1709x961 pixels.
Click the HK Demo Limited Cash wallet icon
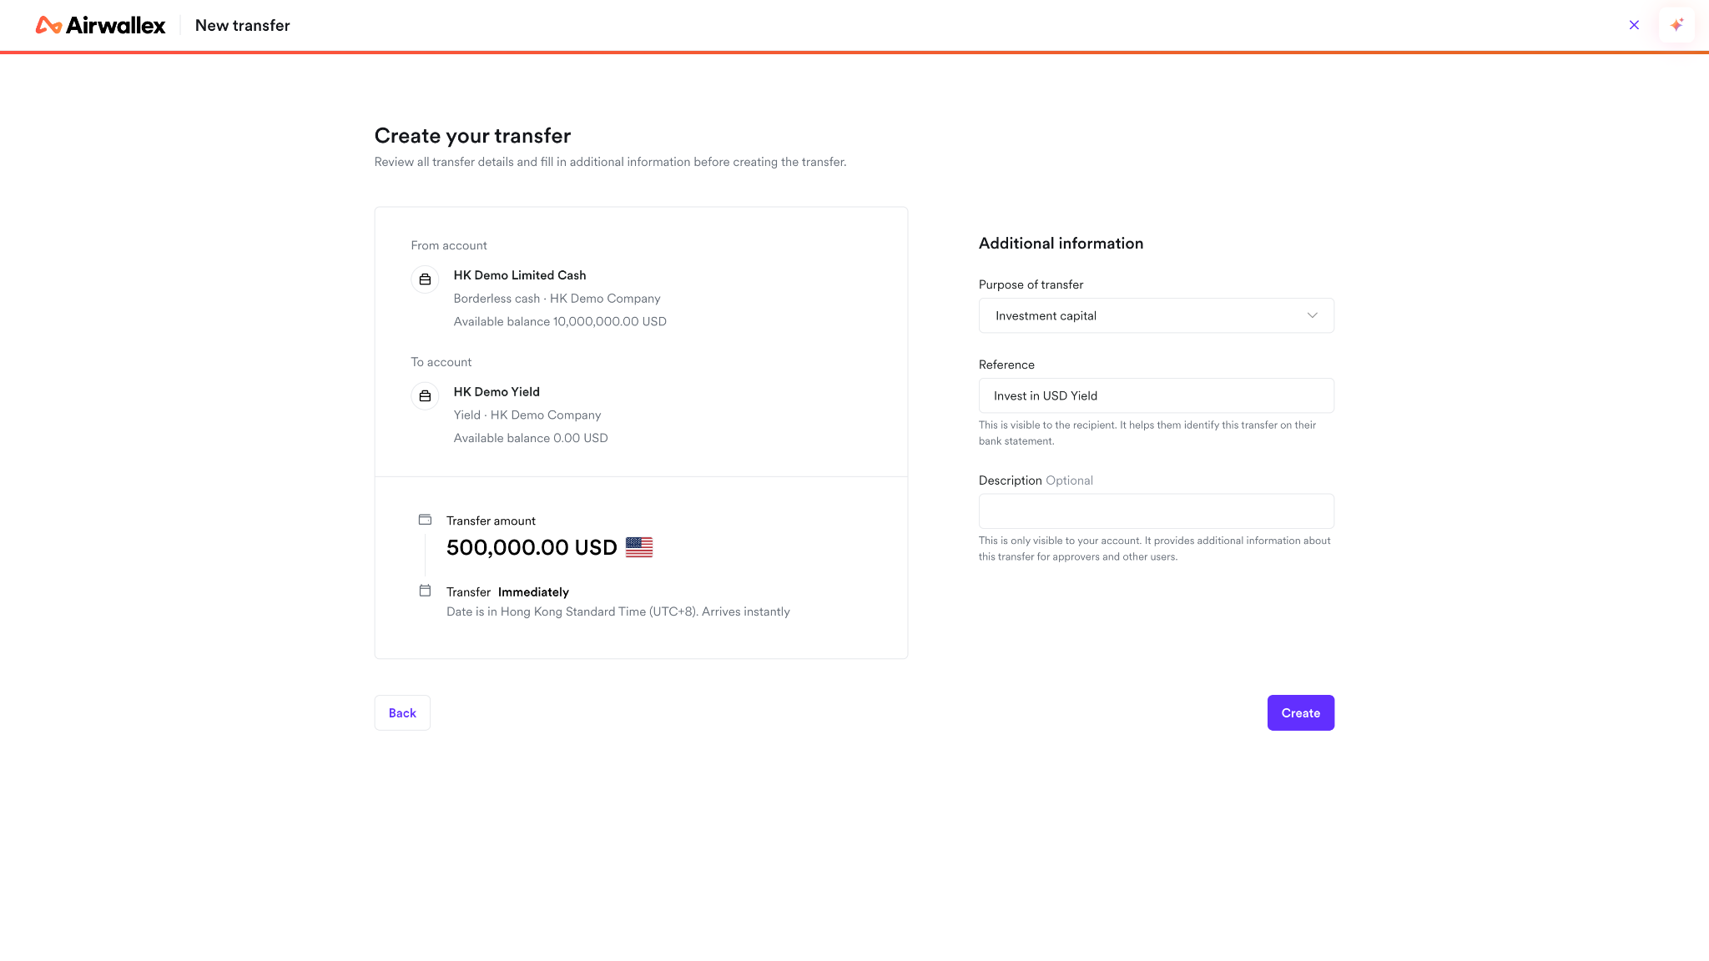coord(425,279)
